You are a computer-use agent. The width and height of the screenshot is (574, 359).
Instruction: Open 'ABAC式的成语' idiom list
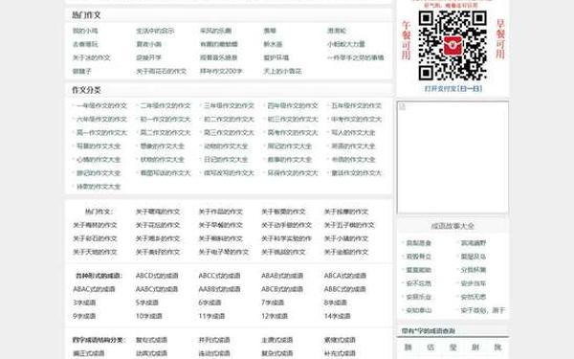click(x=94, y=289)
